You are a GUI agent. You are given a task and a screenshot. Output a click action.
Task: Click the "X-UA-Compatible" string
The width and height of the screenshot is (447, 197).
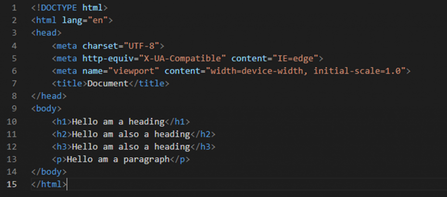pos(182,58)
